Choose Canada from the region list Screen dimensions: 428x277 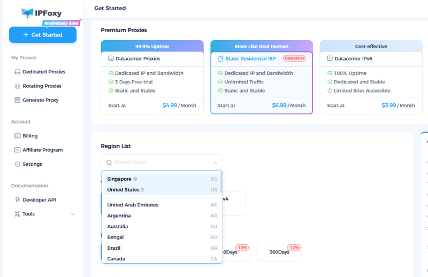coord(162,259)
